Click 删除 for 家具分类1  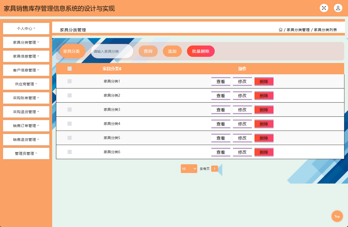click(x=264, y=82)
